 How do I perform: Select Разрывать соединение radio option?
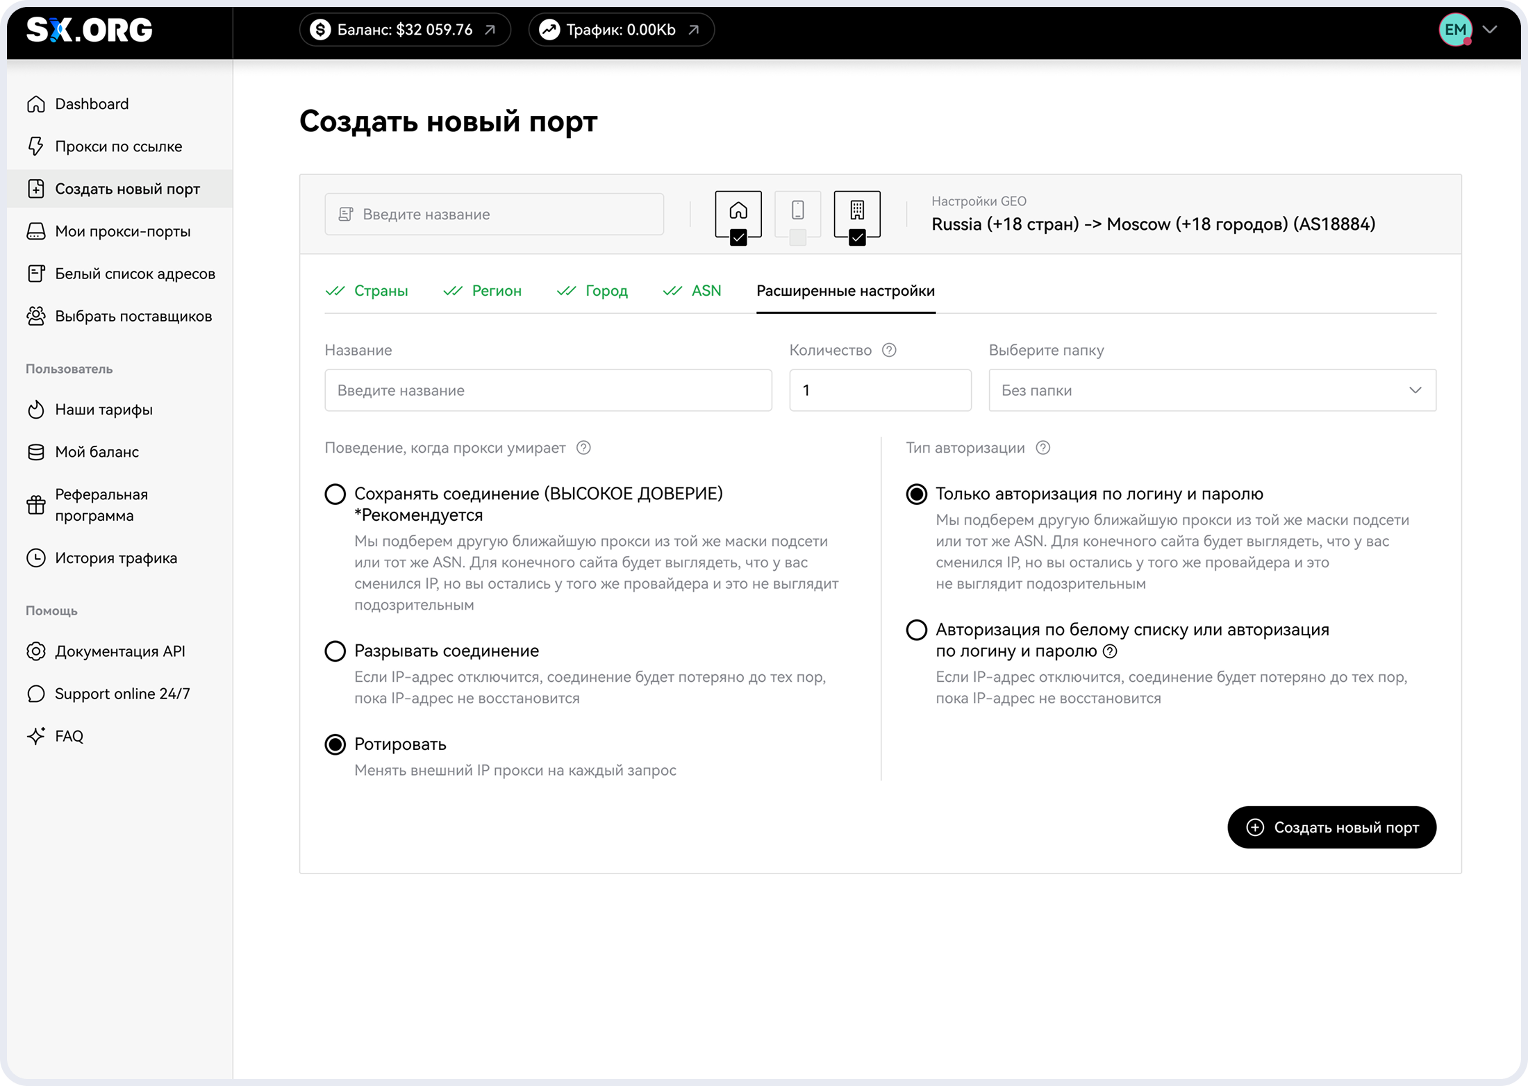tap(335, 651)
